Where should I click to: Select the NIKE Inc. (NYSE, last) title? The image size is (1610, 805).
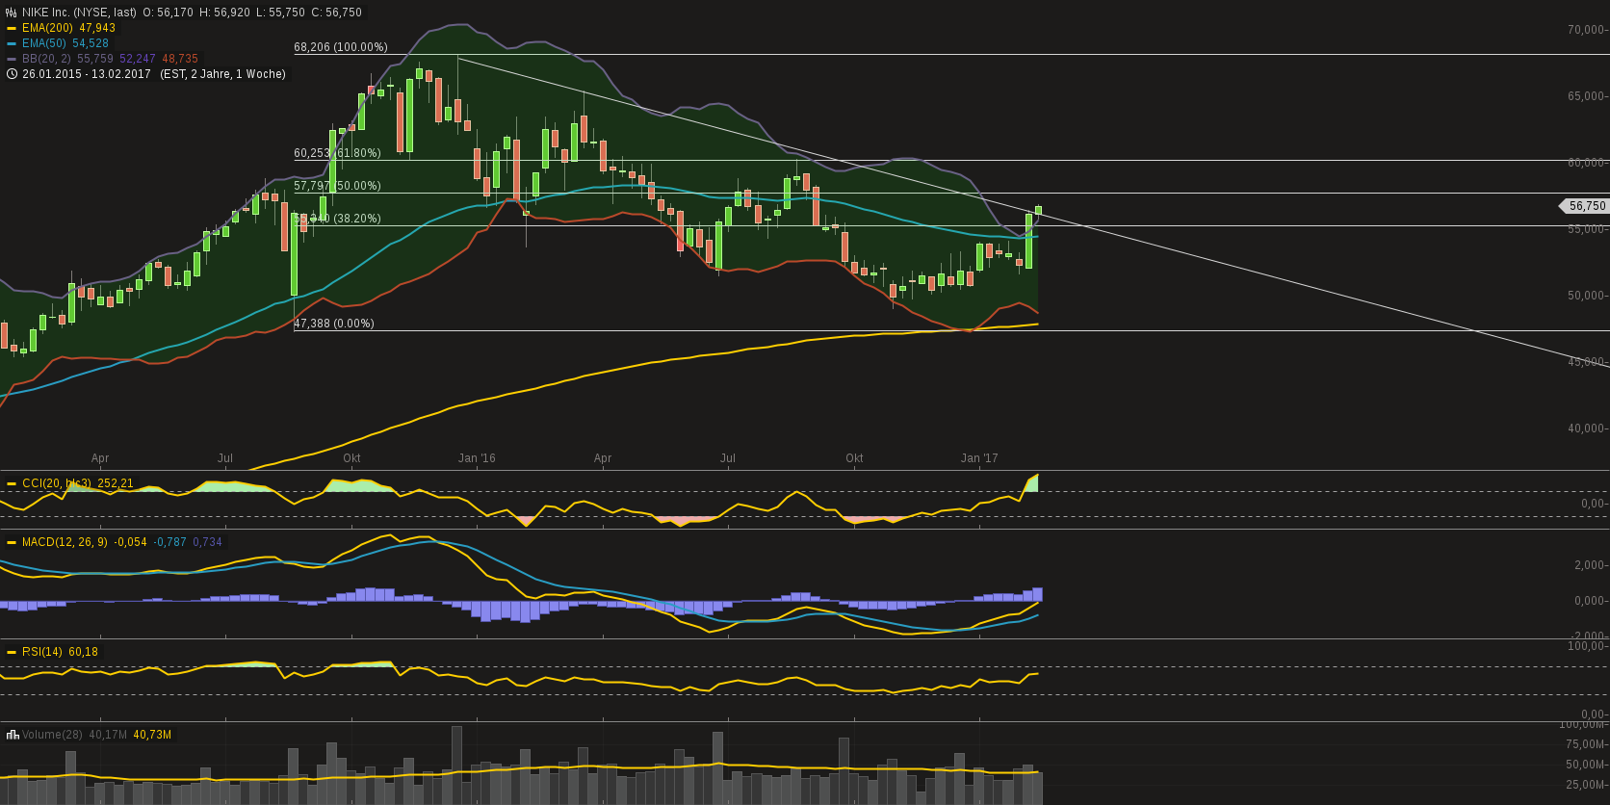tap(80, 13)
